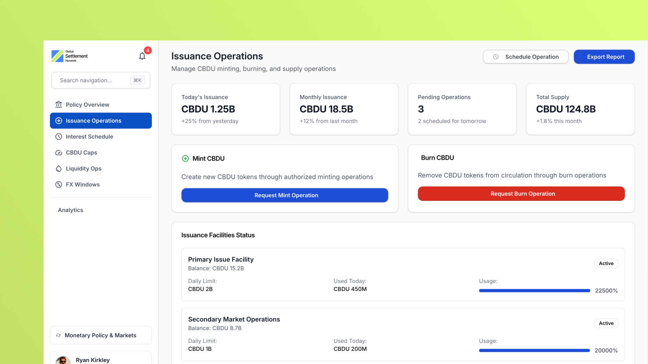Click the Interest Schedule clock icon
The width and height of the screenshot is (648, 364).
pos(59,136)
